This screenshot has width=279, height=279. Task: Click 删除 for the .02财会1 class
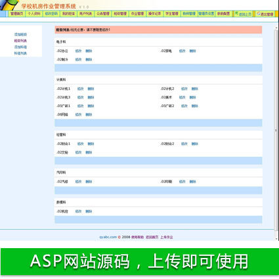coord(91,144)
